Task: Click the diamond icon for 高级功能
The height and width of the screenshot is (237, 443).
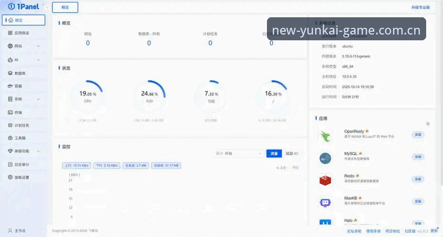Action: [10, 151]
